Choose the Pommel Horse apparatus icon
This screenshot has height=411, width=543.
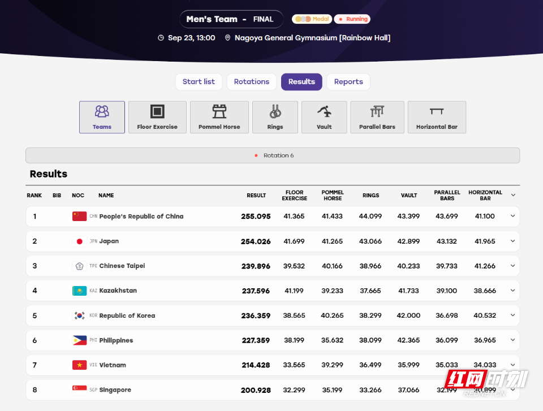coord(219,117)
